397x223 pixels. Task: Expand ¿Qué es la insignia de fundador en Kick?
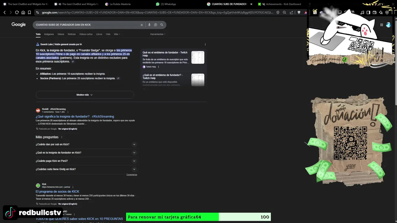[x=86, y=153]
